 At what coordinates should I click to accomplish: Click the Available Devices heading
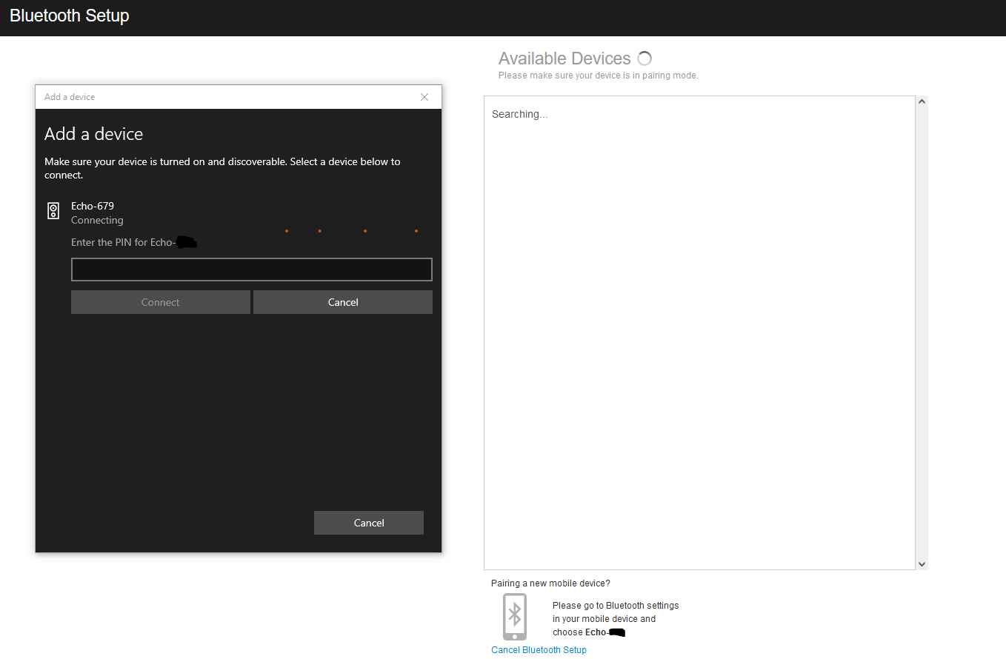[564, 58]
